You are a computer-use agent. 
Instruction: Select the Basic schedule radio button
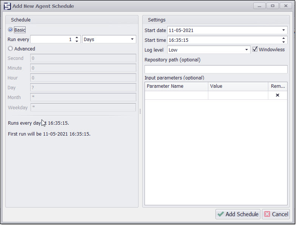click(11, 30)
